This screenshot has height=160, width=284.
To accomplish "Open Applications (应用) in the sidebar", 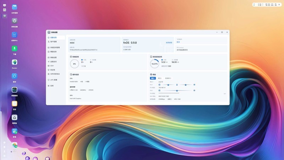I will coord(56,86).
